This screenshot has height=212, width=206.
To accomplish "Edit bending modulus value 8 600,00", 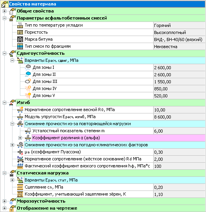I will click(179, 117).
